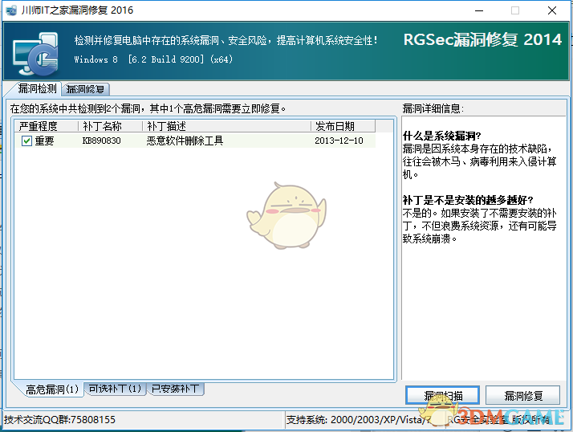
Task: Select the KB890830 patch name cell
Action: 102,141
